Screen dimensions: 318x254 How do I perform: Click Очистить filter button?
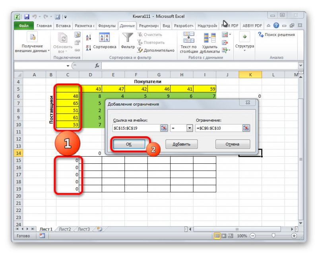[x=150, y=35]
